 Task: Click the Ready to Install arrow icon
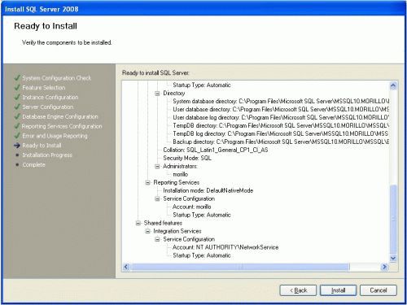17,146
